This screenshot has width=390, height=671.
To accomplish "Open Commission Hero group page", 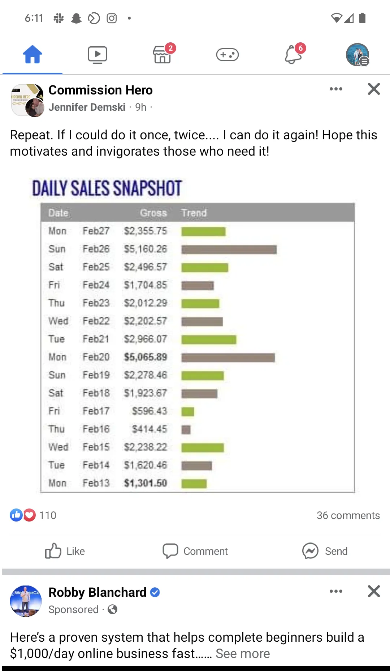I will tap(100, 90).
